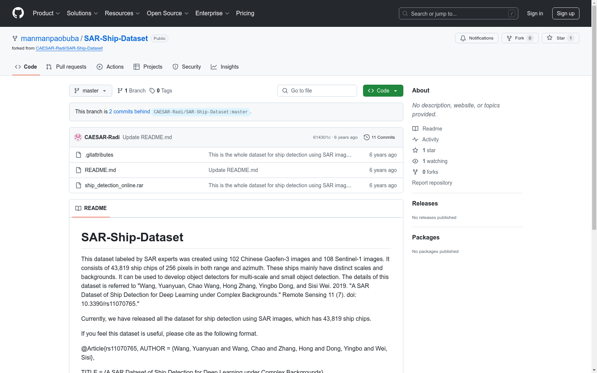This screenshot has height=373, width=597.
Task: Click the fork icon beside manmanpaobuba
Action: pyautogui.click(x=15, y=38)
